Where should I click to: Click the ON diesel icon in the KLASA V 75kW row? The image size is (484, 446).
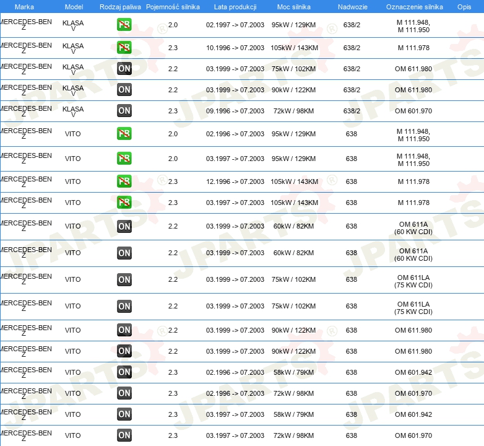124,69
